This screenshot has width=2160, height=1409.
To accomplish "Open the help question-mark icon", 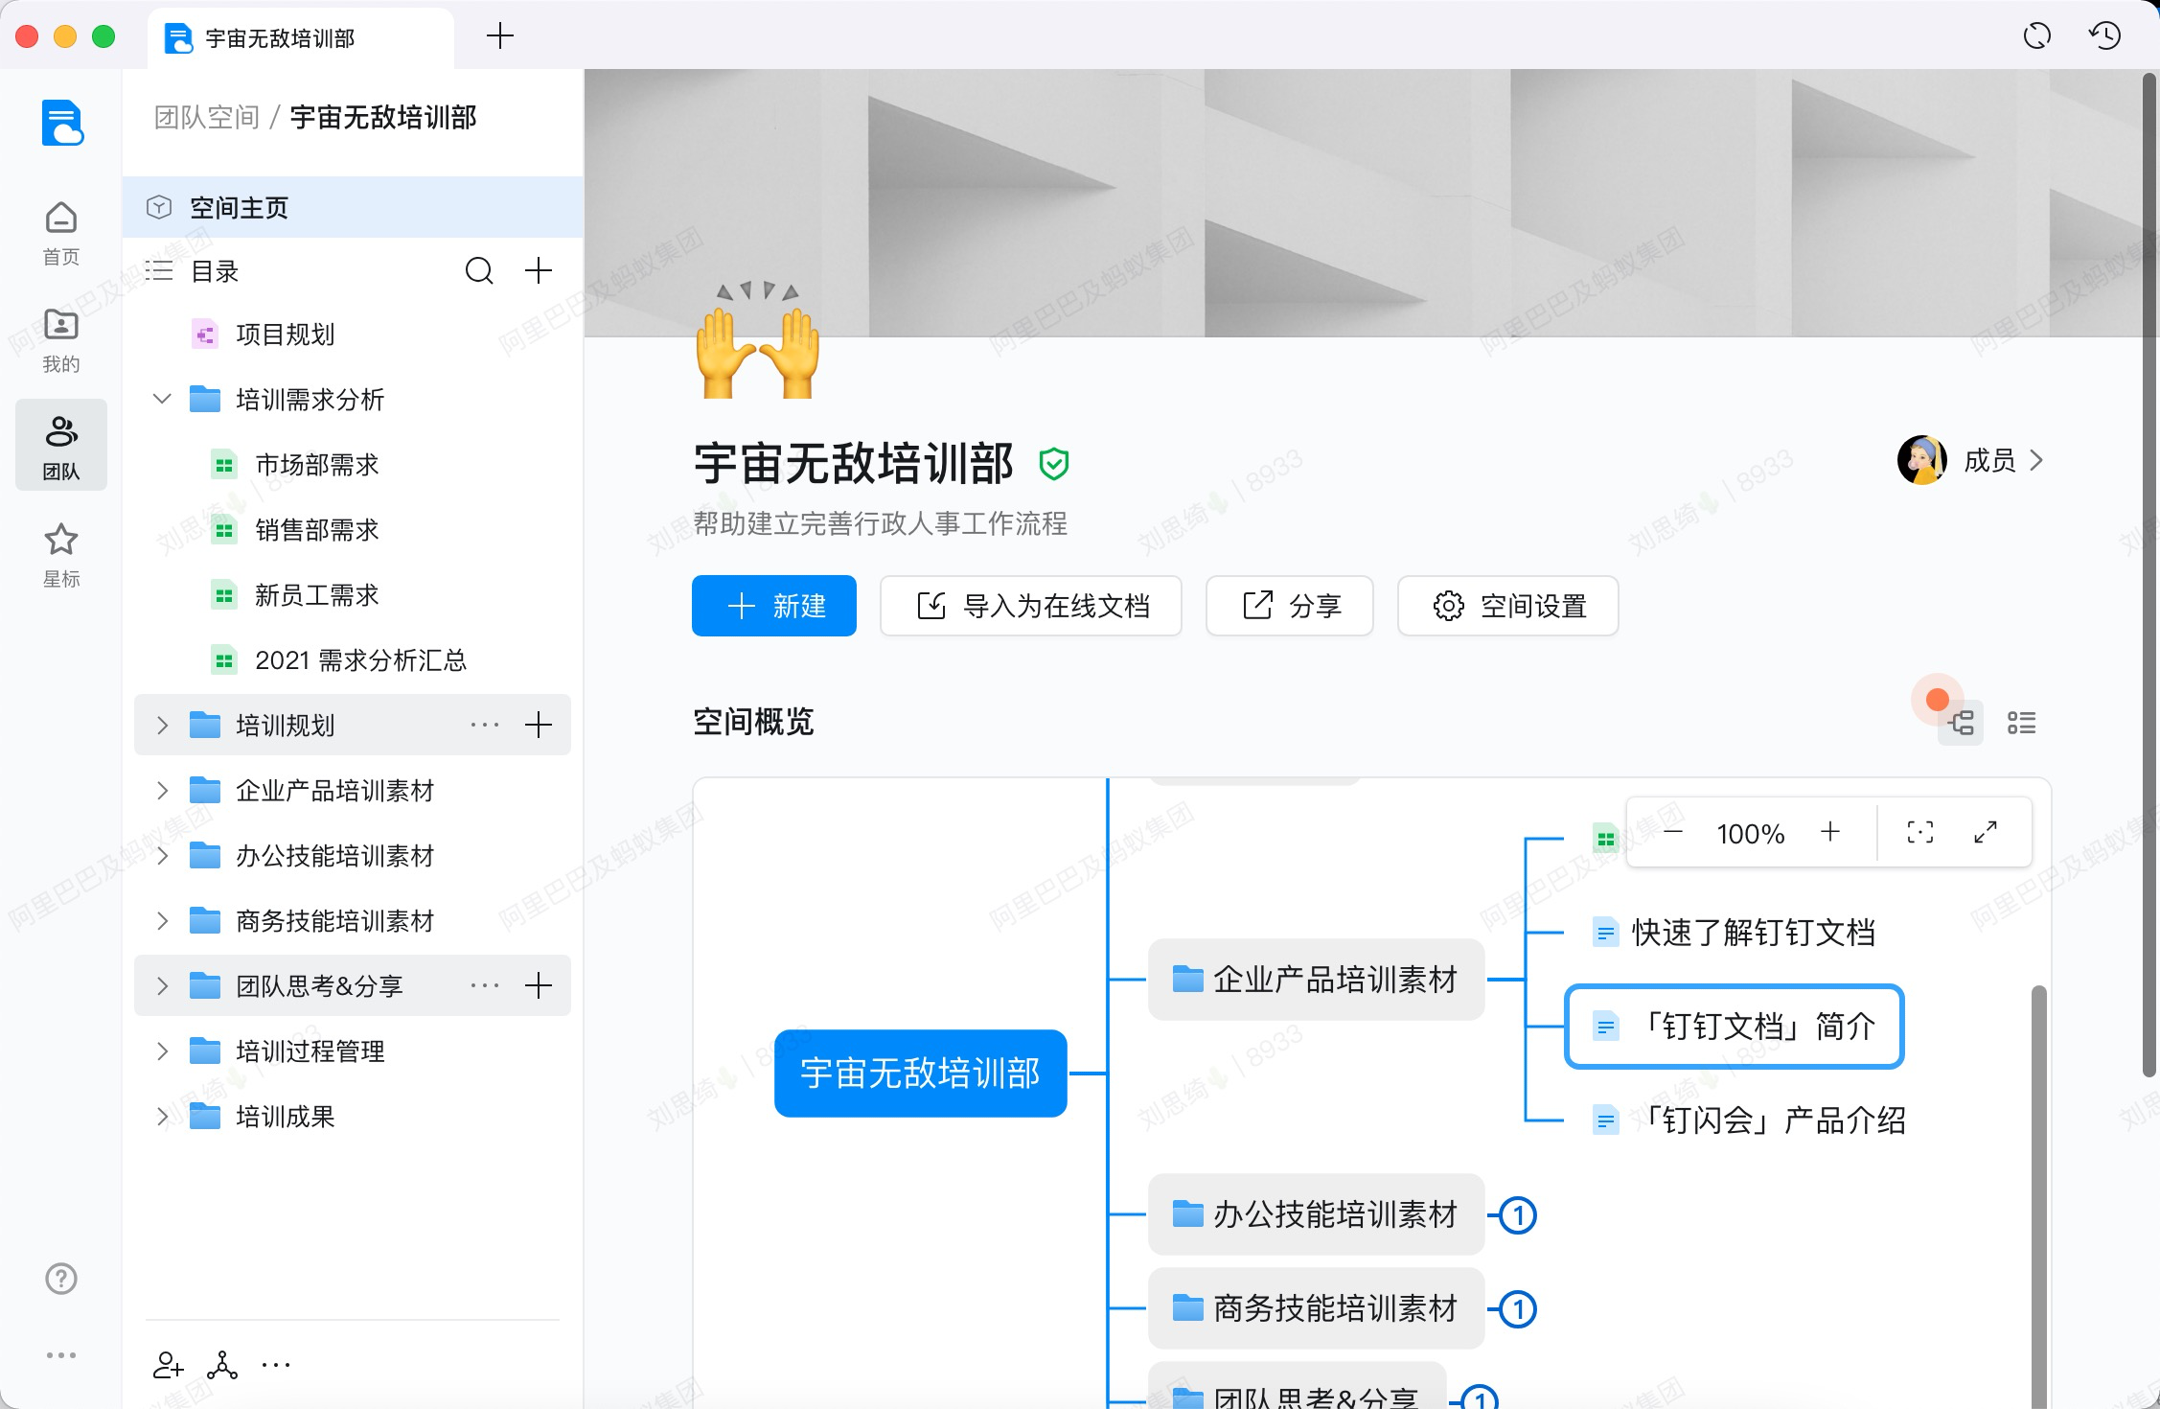I will pos(60,1279).
